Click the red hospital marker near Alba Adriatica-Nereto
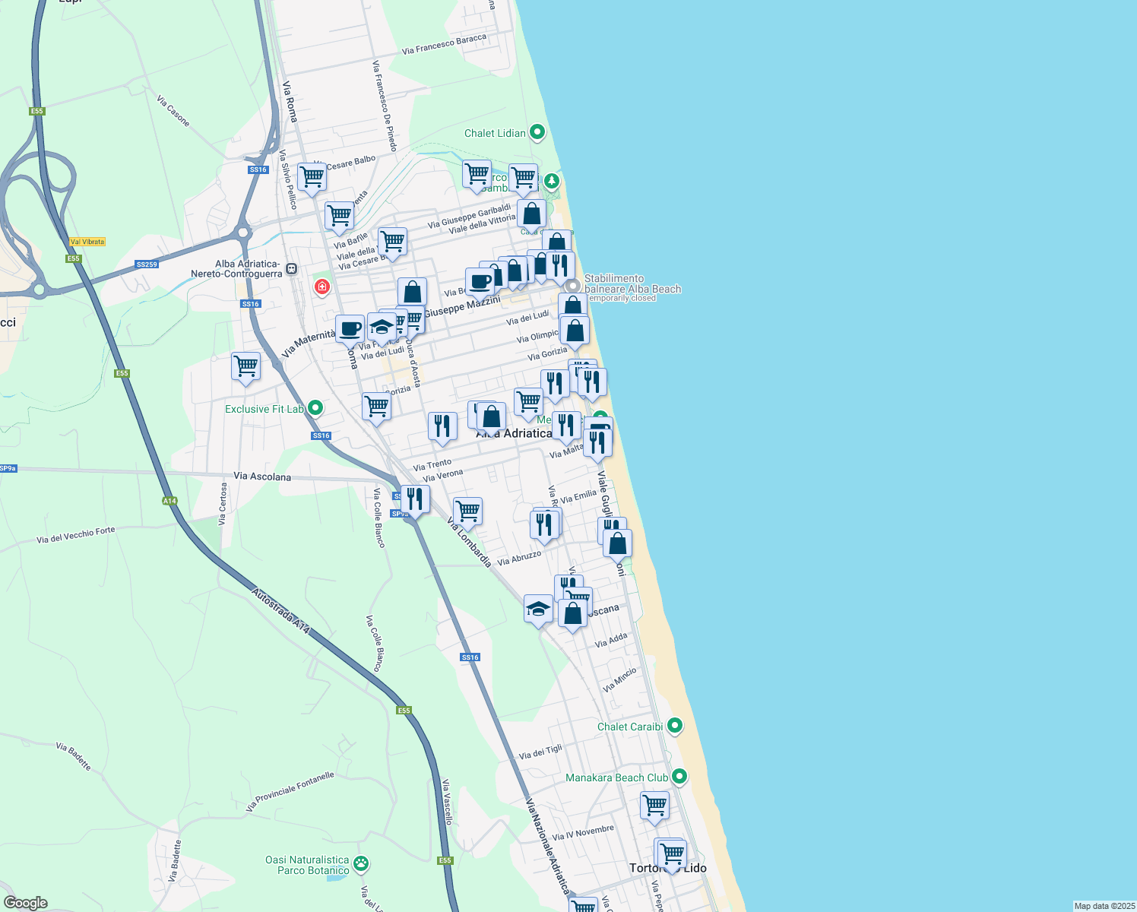 322,286
